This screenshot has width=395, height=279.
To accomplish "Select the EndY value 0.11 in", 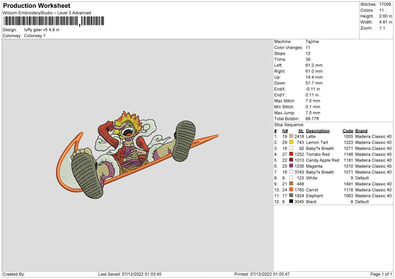I will click(312, 95).
